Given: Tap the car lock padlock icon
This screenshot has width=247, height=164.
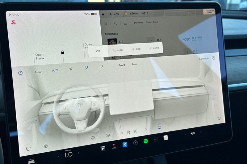Looking at the screenshot, I should 63,52.
